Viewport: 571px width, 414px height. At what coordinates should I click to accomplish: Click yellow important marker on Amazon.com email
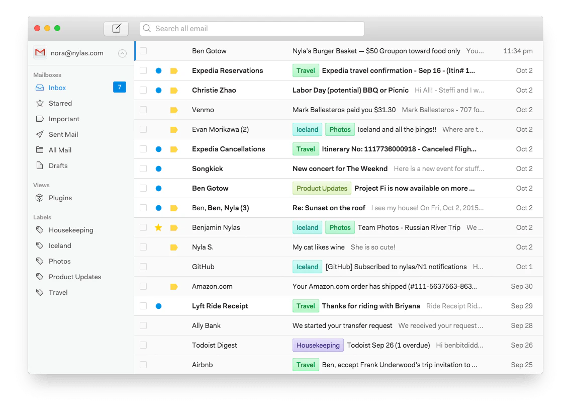point(174,286)
